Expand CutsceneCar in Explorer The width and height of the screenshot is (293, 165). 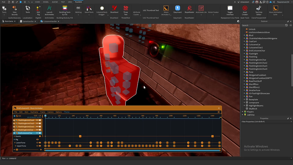click(244, 44)
